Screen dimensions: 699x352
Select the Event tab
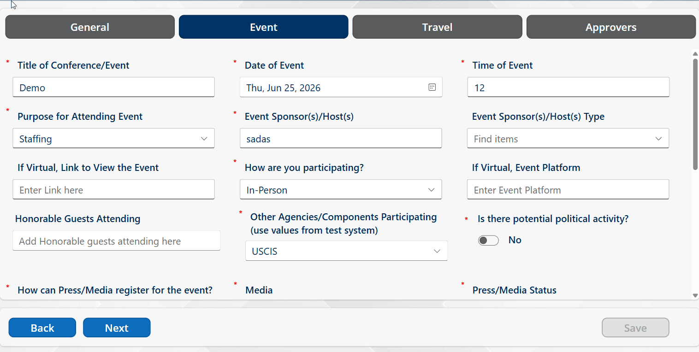[x=264, y=27]
